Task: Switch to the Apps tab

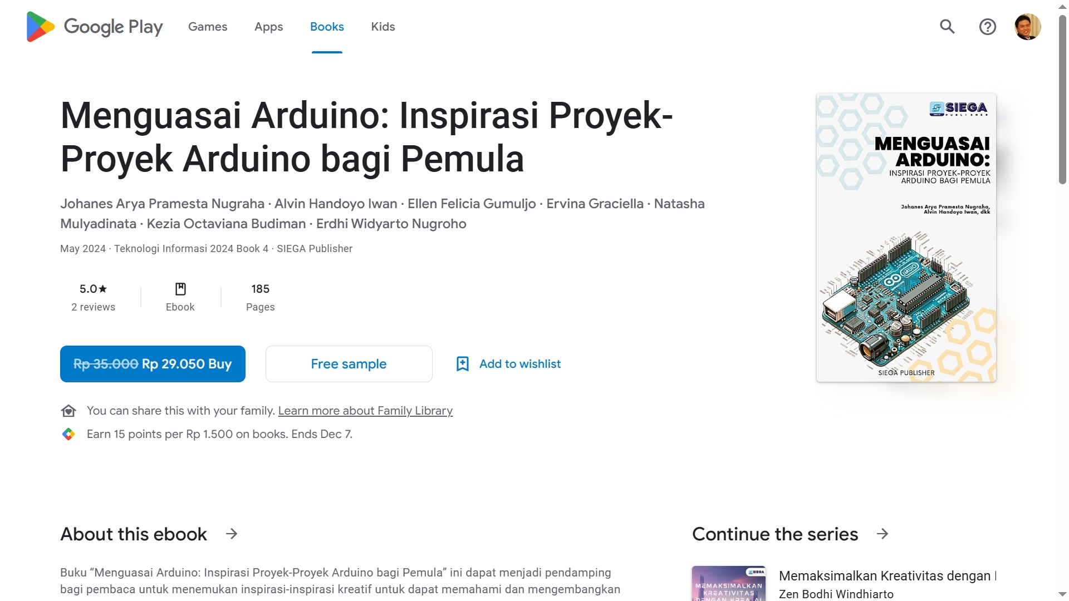Action: (x=268, y=27)
